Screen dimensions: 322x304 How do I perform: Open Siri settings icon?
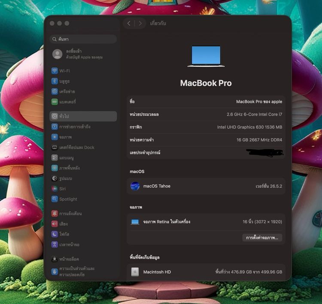[55, 189]
